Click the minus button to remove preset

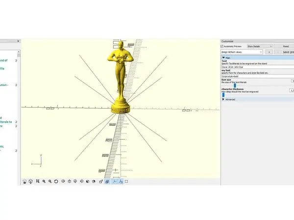click(x=278, y=52)
